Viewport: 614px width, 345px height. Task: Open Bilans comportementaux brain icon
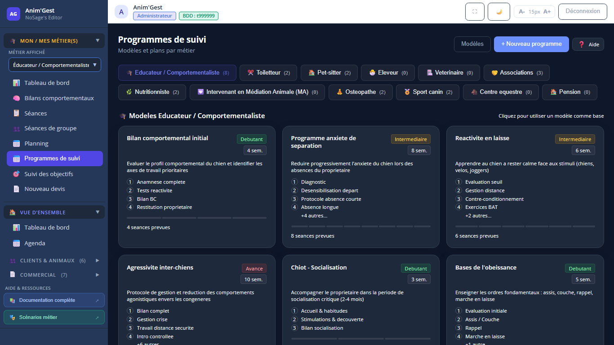[x=16, y=98]
